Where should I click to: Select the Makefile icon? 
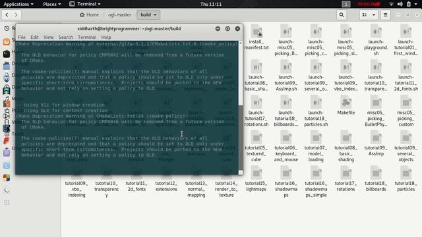click(346, 102)
